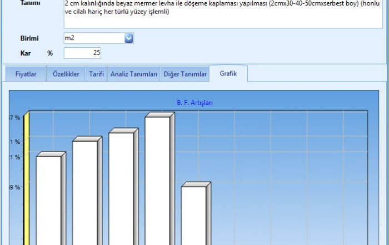Click the 9 % axis label
389x245 pixels.
(14, 187)
